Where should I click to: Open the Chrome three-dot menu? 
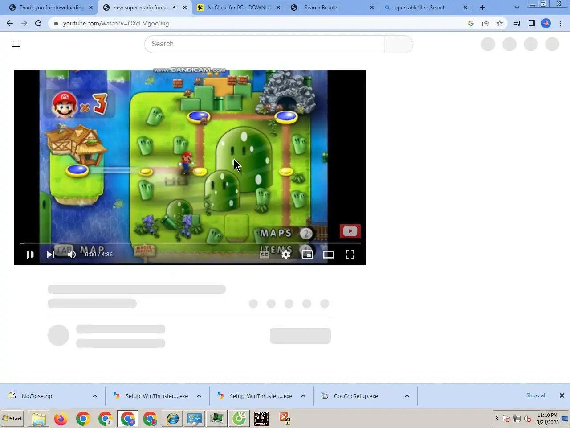pos(560,23)
